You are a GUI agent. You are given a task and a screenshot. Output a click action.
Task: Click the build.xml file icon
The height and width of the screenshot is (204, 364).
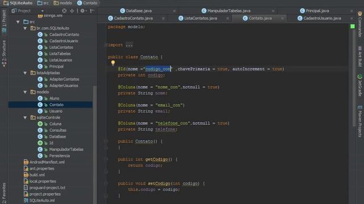(26, 175)
